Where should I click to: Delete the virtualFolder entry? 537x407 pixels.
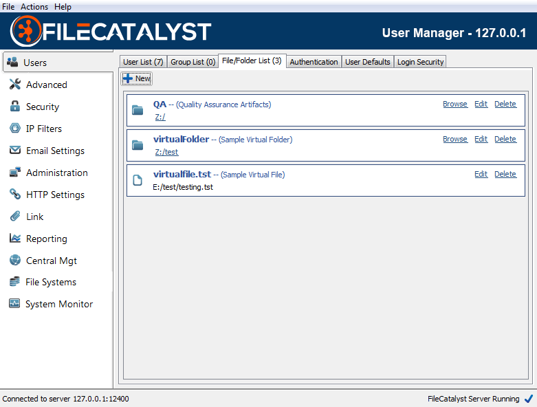click(505, 139)
